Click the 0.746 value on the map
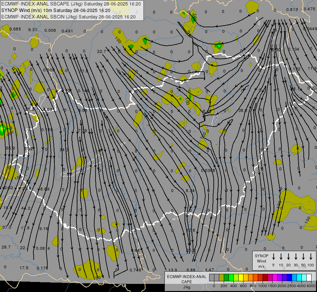 tap(135, 270)
